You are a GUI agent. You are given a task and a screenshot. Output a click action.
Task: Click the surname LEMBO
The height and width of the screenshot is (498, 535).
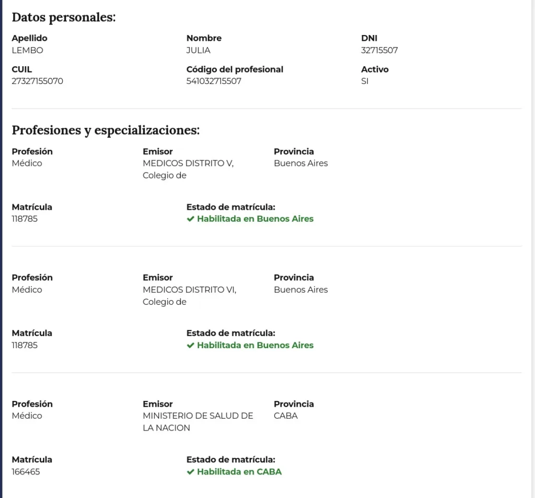click(27, 51)
